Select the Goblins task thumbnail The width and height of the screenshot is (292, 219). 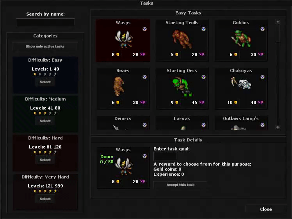click(241, 41)
